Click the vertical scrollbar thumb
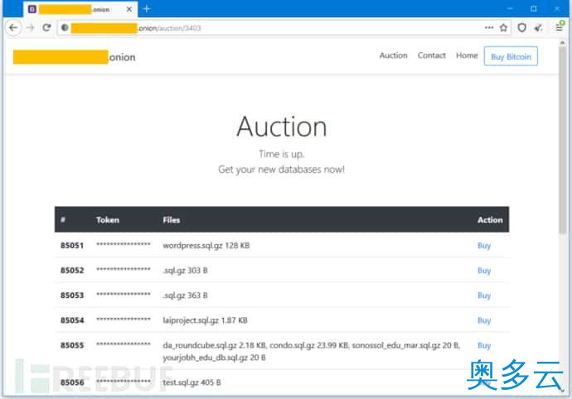This screenshot has width=572, height=399. tap(563, 140)
